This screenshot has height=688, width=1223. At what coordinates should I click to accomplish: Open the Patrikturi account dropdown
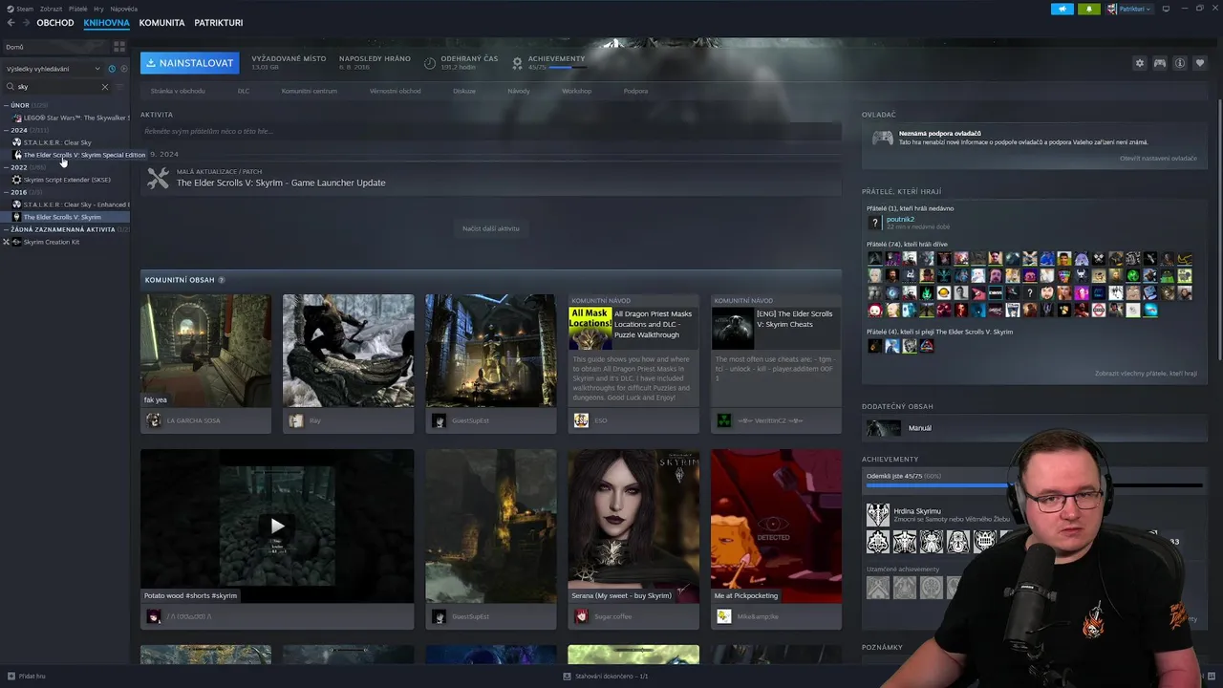[x=1128, y=9]
